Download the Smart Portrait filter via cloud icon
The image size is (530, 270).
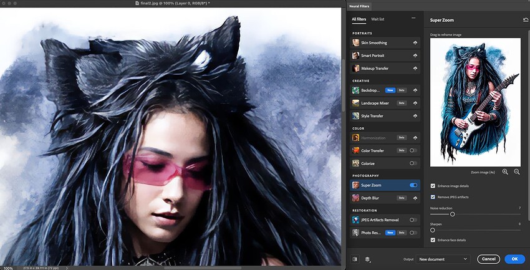pyautogui.click(x=415, y=55)
